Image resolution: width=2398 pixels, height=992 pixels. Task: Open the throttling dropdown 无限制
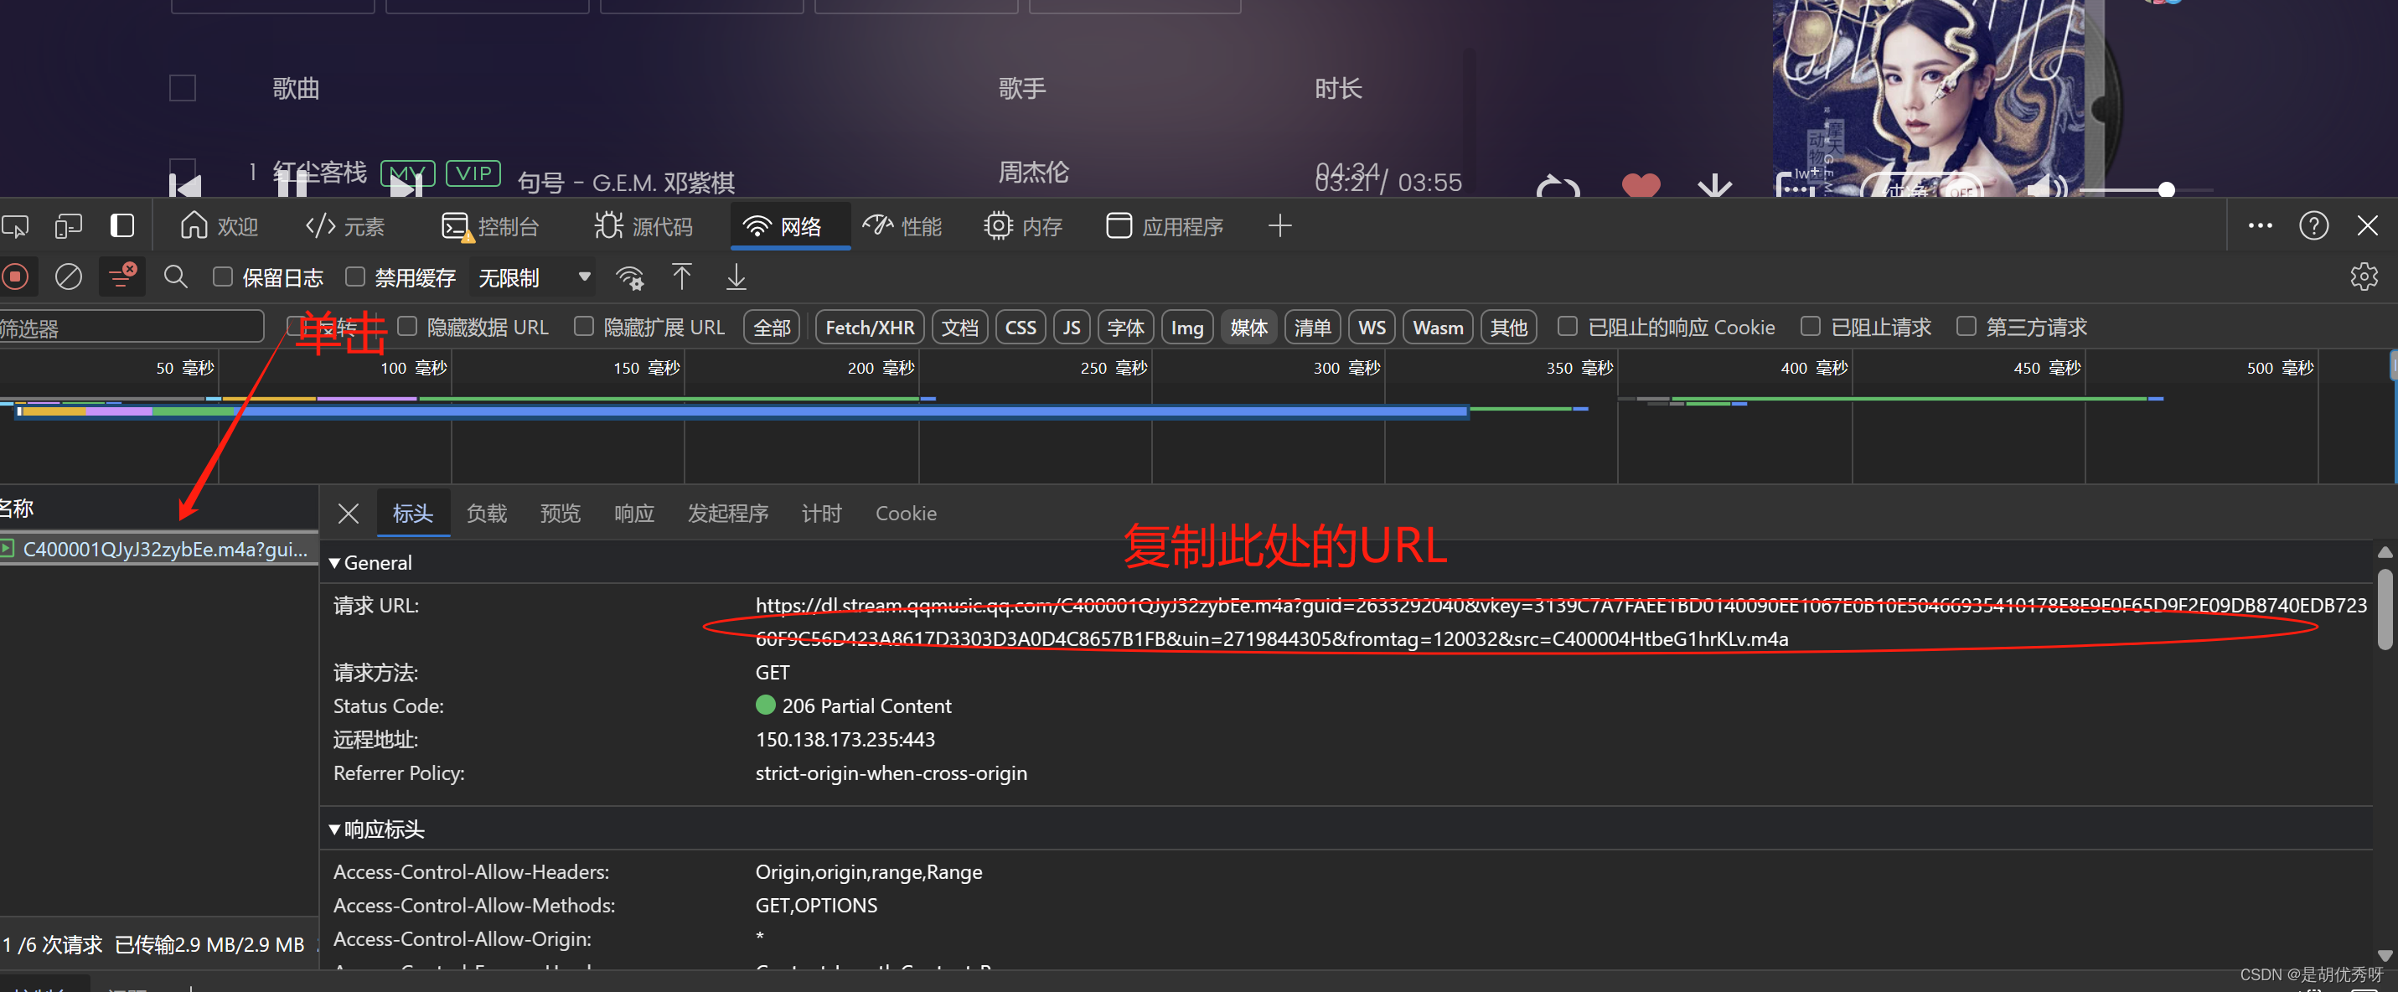535,277
